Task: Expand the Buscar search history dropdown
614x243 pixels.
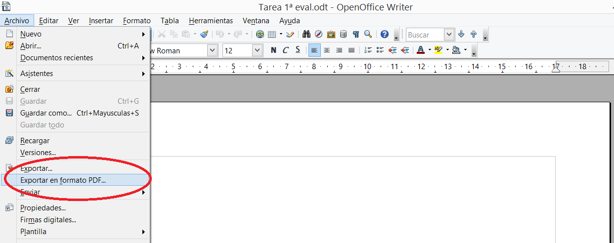Action: [449, 35]
